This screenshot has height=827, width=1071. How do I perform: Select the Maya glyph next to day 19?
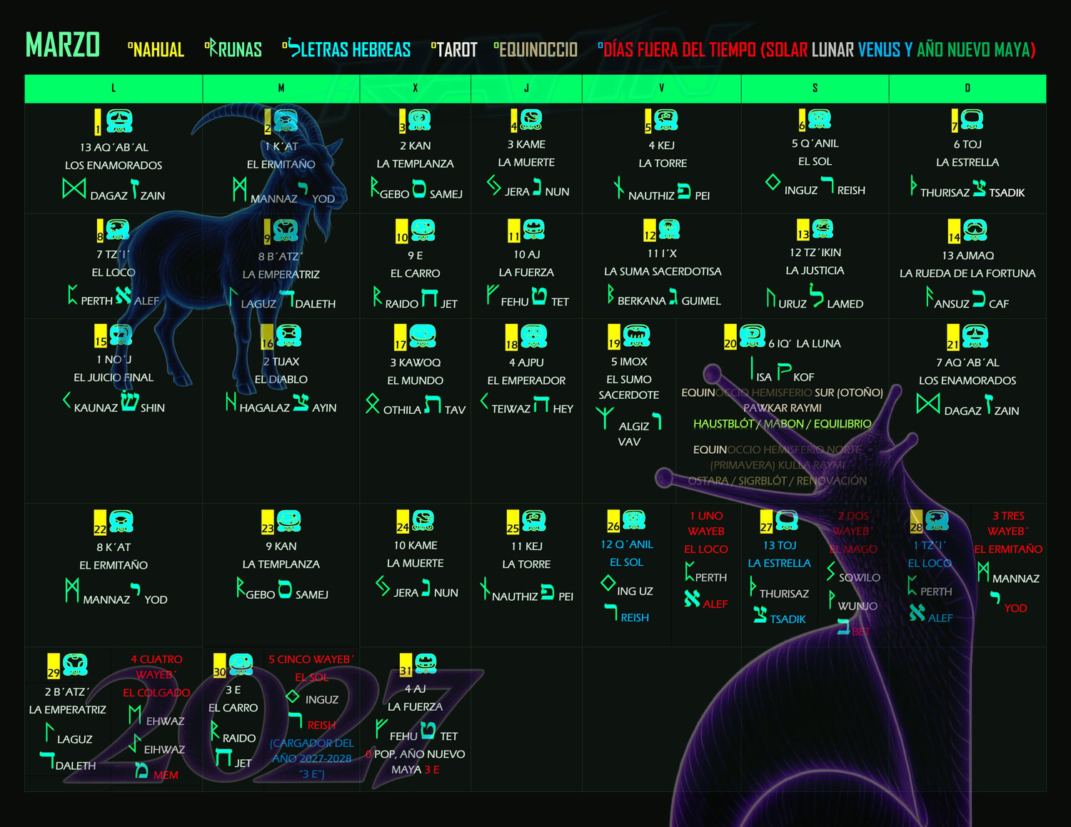click(x=636, y=335)
